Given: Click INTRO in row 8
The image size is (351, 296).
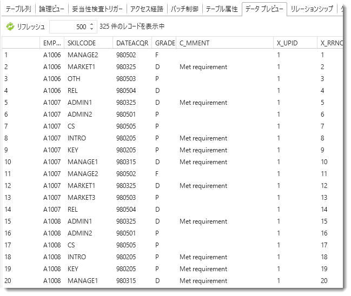Looking at the screenshot, I should (x=77, y=138).
